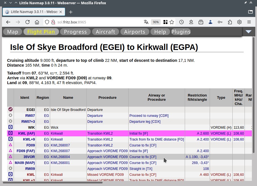
Task: Click the WIK VORDME symbol icon
Action: tap(10, 127)
